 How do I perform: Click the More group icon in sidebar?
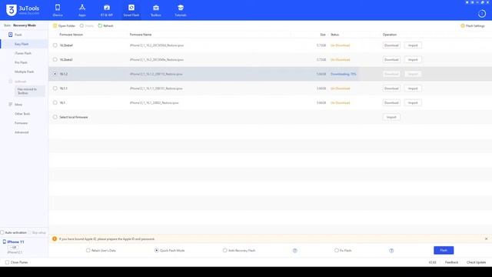pos(10,105)
